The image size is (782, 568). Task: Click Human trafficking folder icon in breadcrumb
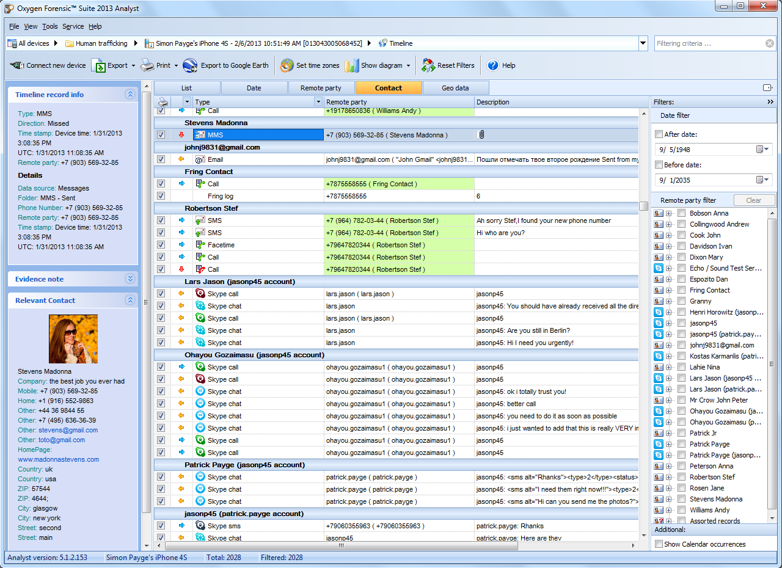coord(70,43)
